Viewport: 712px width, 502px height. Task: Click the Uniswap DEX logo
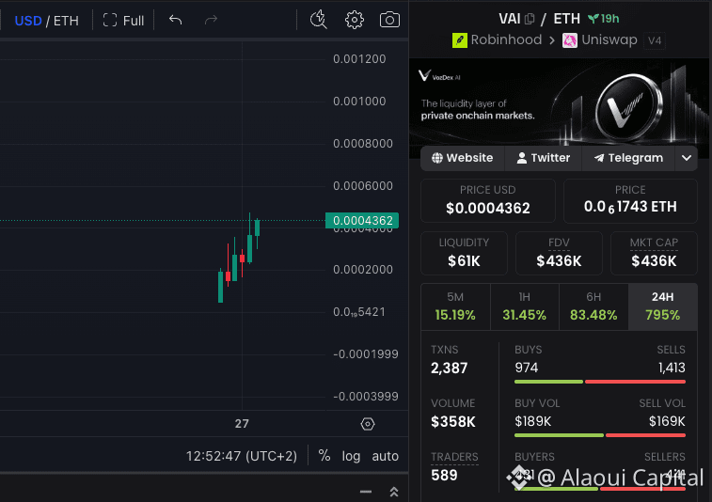click(x=570, y=40)
